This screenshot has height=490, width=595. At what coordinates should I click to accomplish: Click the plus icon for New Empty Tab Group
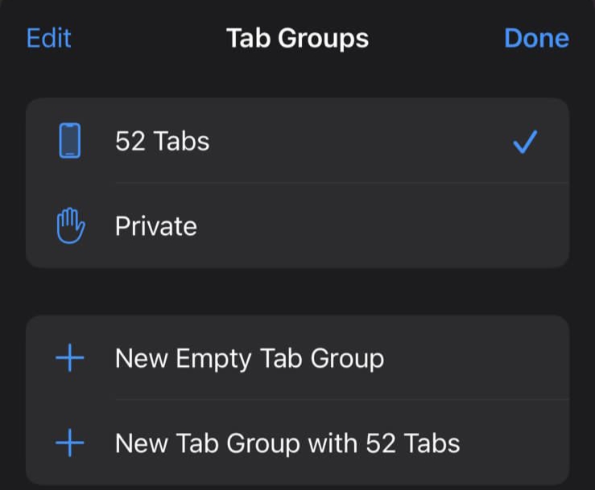coord(70,358)
